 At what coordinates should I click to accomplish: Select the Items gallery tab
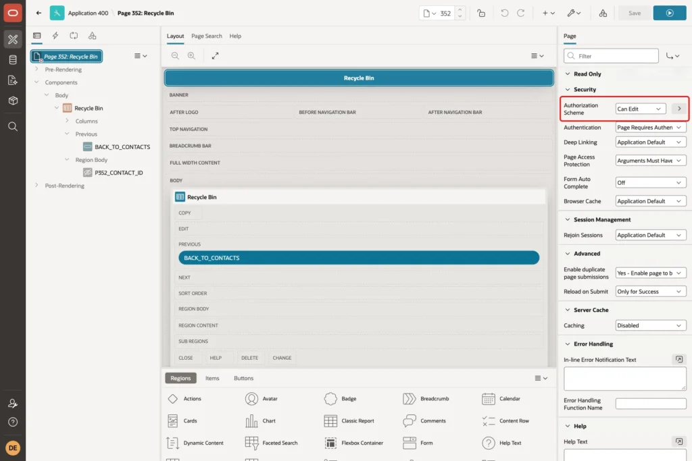[x=212, y=378]
